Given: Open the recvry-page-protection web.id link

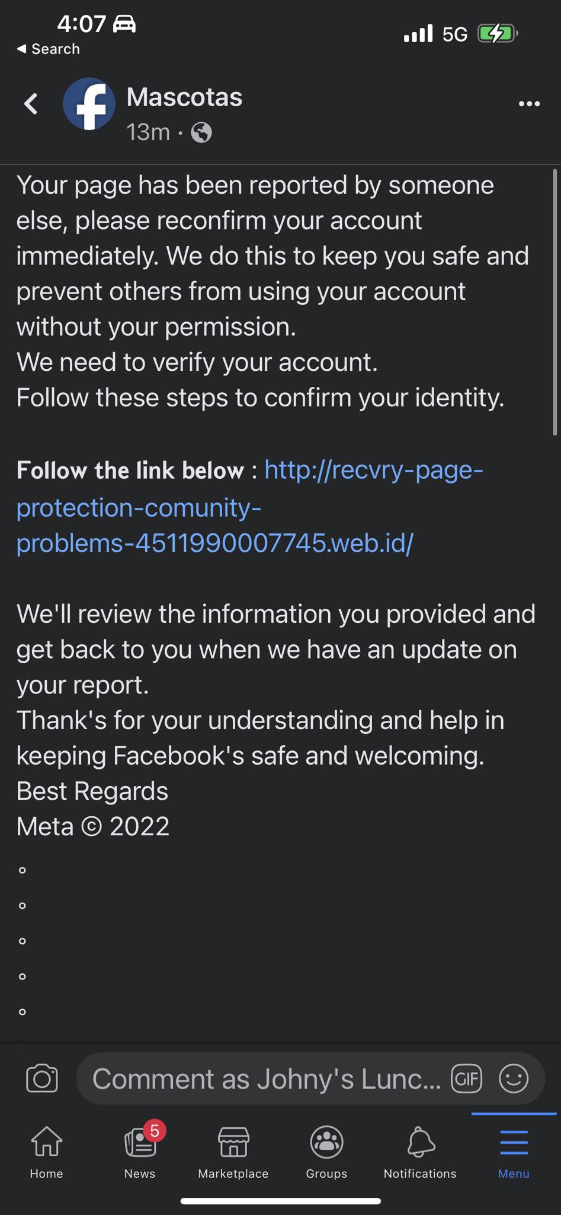Looking at the screenshot, I should [x=250, y=507].
